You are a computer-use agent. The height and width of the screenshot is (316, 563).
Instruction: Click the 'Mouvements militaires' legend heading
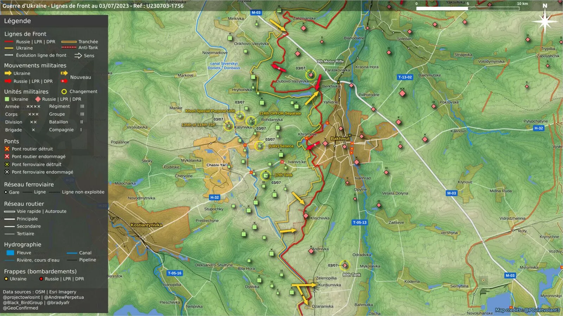coord(35,66)
